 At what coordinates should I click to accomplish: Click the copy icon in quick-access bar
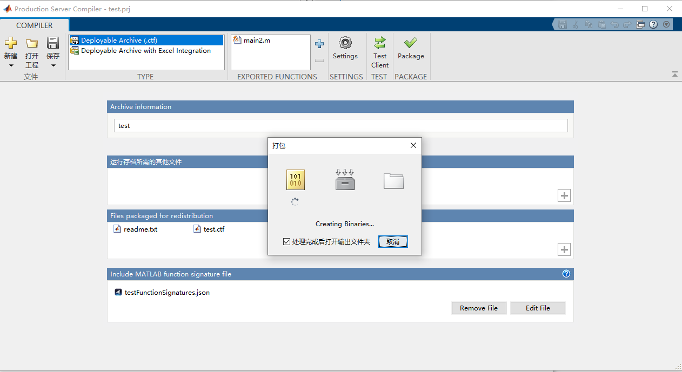589,24
